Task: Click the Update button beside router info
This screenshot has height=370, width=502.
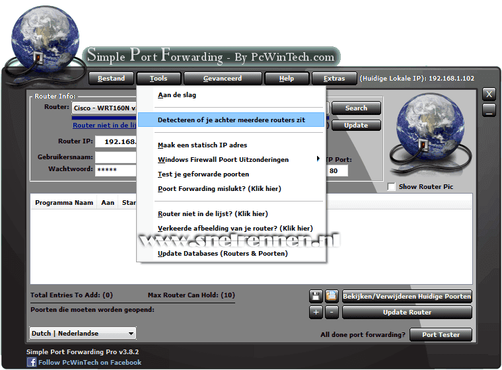Action: click(x=356, y=126)
